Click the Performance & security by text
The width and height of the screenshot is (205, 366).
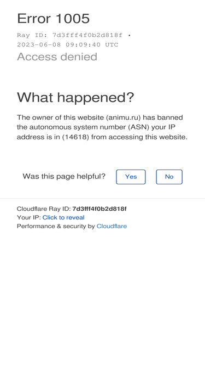pos(56,226)
